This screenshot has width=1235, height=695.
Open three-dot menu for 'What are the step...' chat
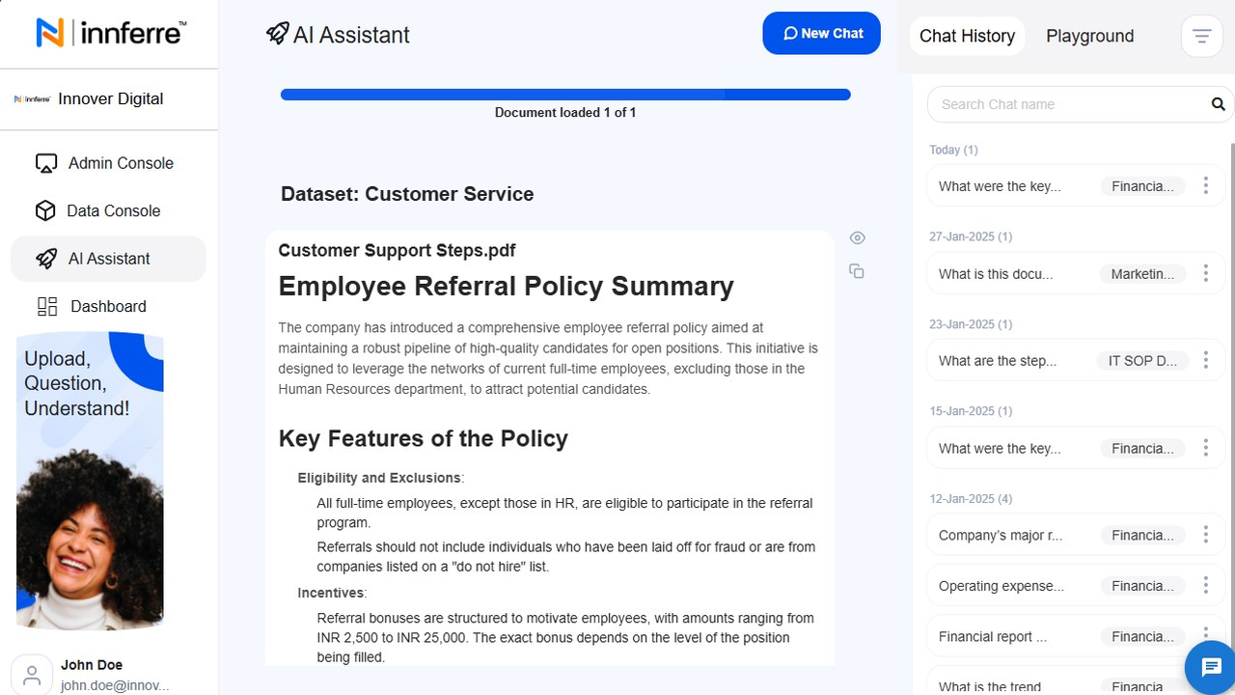point(1205,361)
